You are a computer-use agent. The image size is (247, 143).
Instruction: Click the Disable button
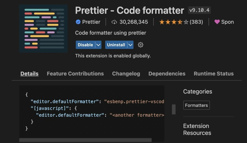point(85,45)
